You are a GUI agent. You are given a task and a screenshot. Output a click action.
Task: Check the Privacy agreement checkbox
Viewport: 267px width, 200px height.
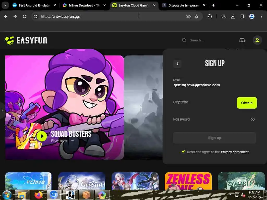pos(183,151)
